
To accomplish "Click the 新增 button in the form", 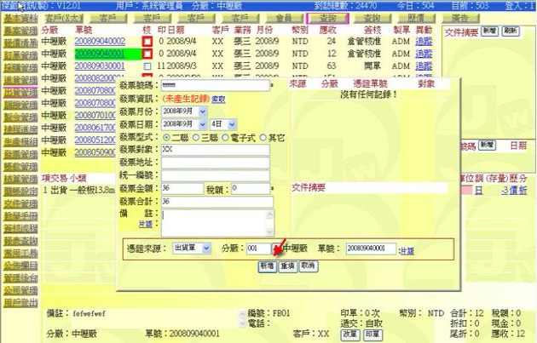I will (x=267, y=266).
